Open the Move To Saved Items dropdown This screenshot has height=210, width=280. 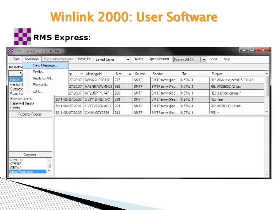point(112,59)
